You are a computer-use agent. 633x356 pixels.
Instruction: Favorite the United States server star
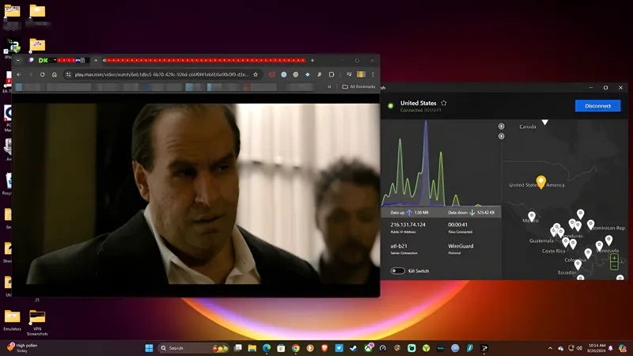pyautogui.click(x=444, y=103)
